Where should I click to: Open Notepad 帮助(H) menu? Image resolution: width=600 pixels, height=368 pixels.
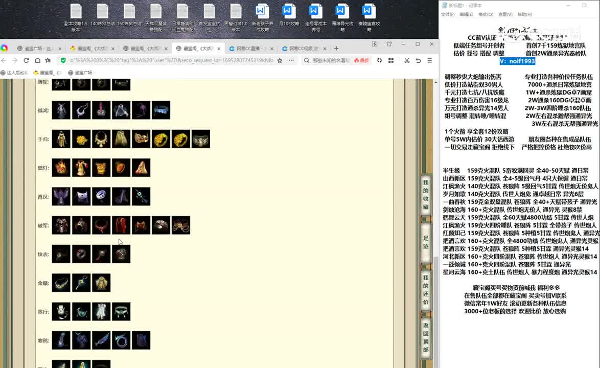pos(525,14)
